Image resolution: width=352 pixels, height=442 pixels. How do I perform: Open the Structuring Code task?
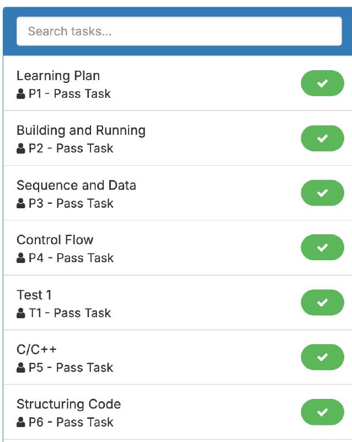[68, 404]
